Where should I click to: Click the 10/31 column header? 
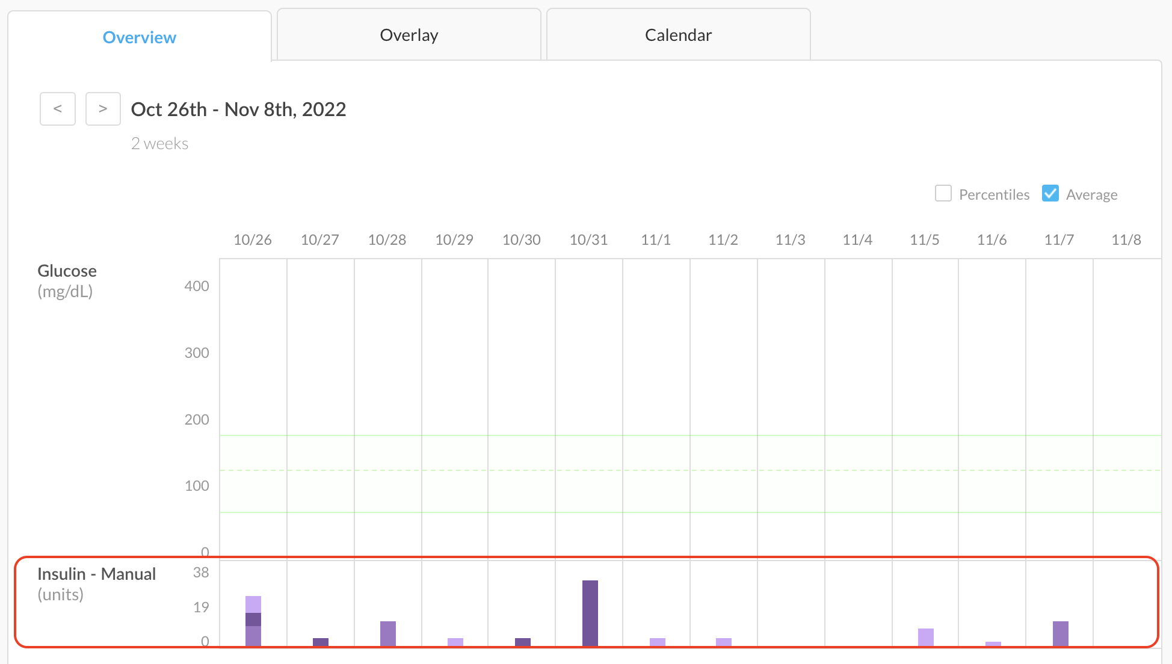(588, 239)
